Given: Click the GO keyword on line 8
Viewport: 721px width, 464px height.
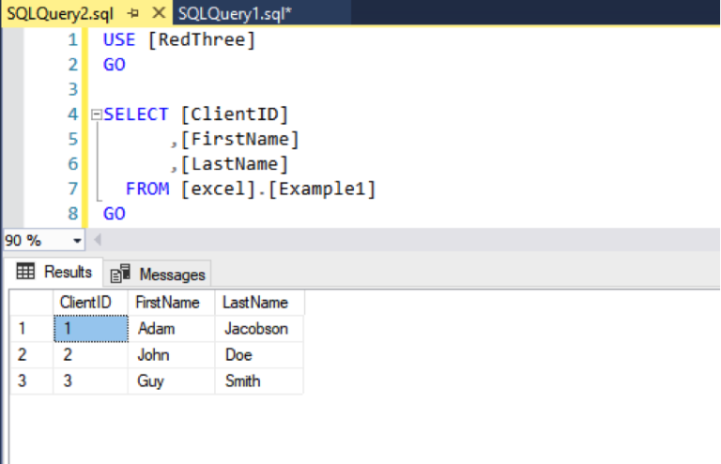Looking at the screenshot, I should pyautogui.click(x=114, y=214).
